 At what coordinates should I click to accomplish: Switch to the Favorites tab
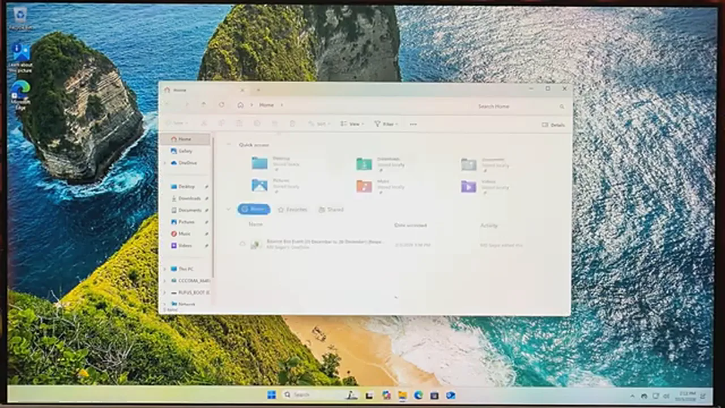coord(292,210)
